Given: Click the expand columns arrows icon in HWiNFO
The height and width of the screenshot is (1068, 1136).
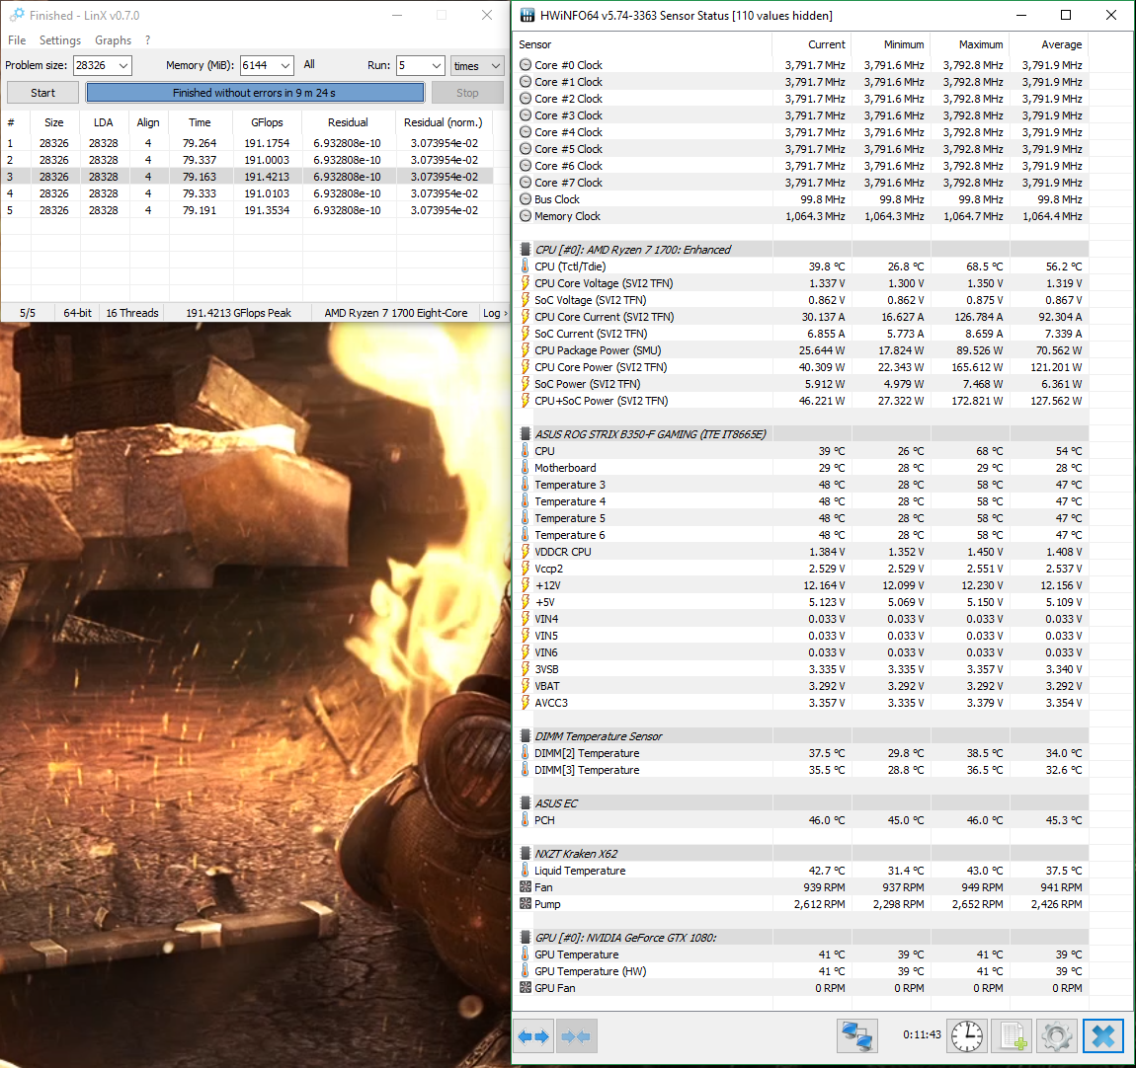Looking at the screenshot, I should 533,1036.
